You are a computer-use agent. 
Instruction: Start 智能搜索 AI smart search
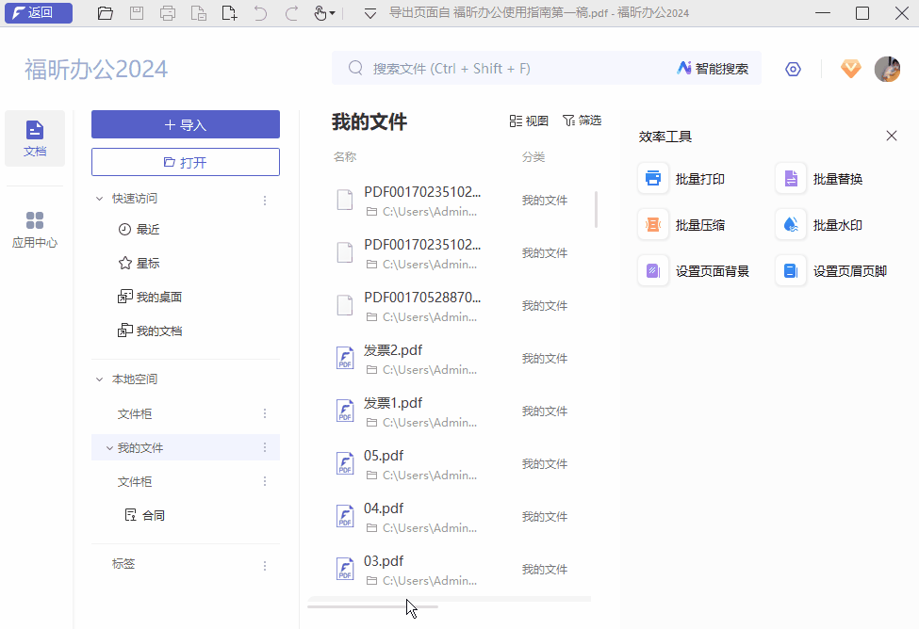point(714,68)
